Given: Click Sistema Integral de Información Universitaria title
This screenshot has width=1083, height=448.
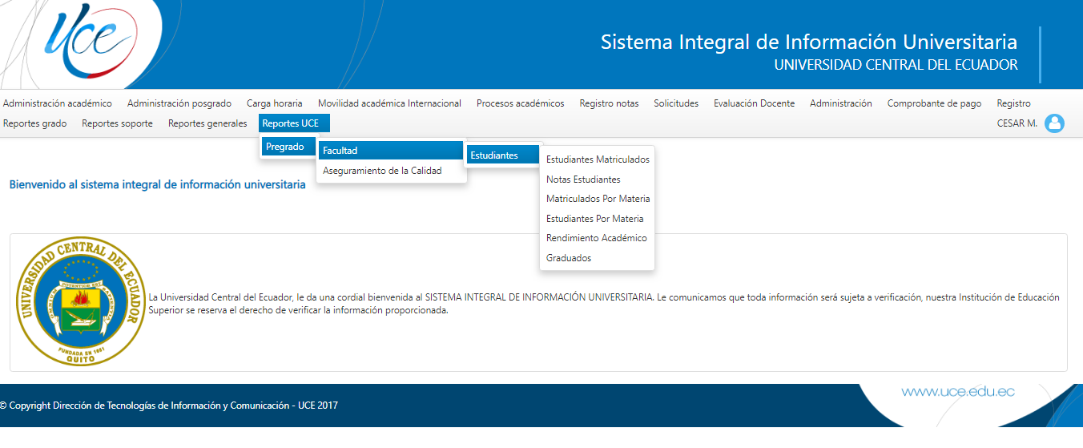Looking at the screenshot, I should click(x=809, y=42).
